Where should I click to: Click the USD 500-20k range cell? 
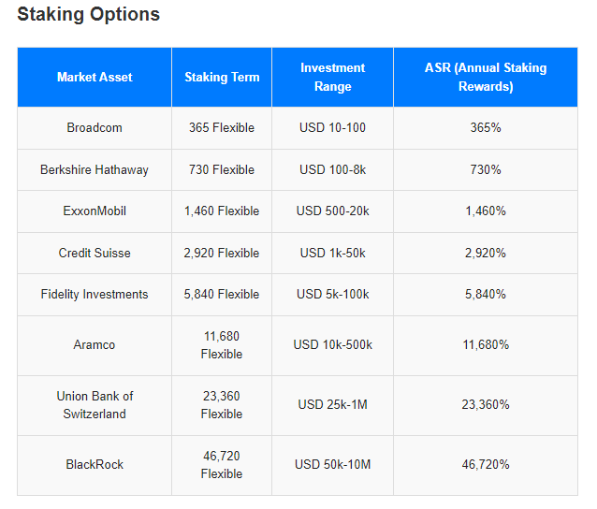point(332,211)
